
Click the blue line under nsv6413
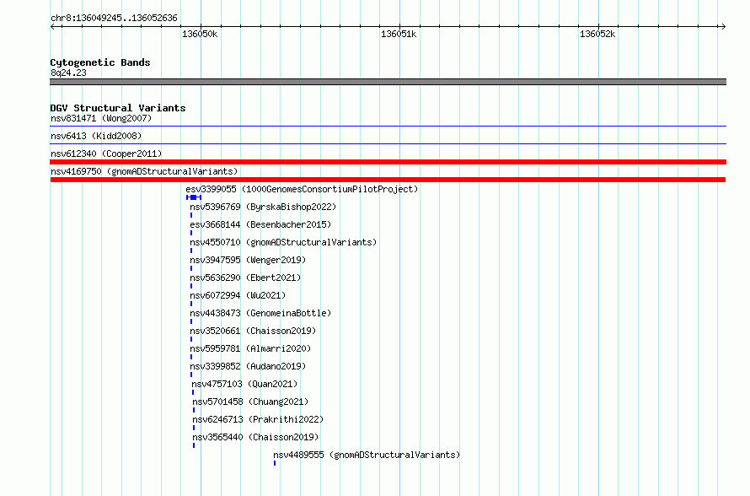(x=388, y=143)
